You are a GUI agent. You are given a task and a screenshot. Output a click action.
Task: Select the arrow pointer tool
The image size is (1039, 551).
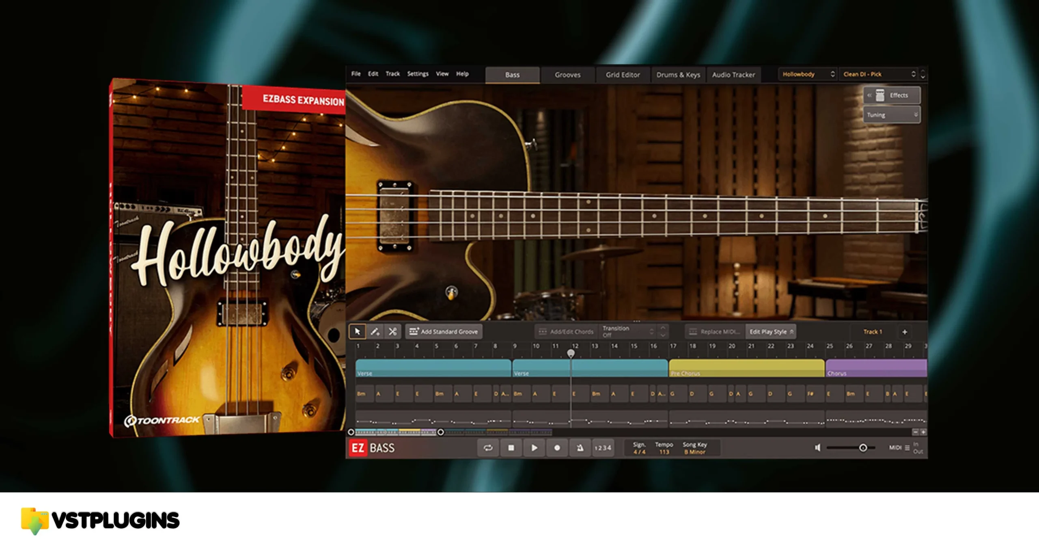pos(357,332)
